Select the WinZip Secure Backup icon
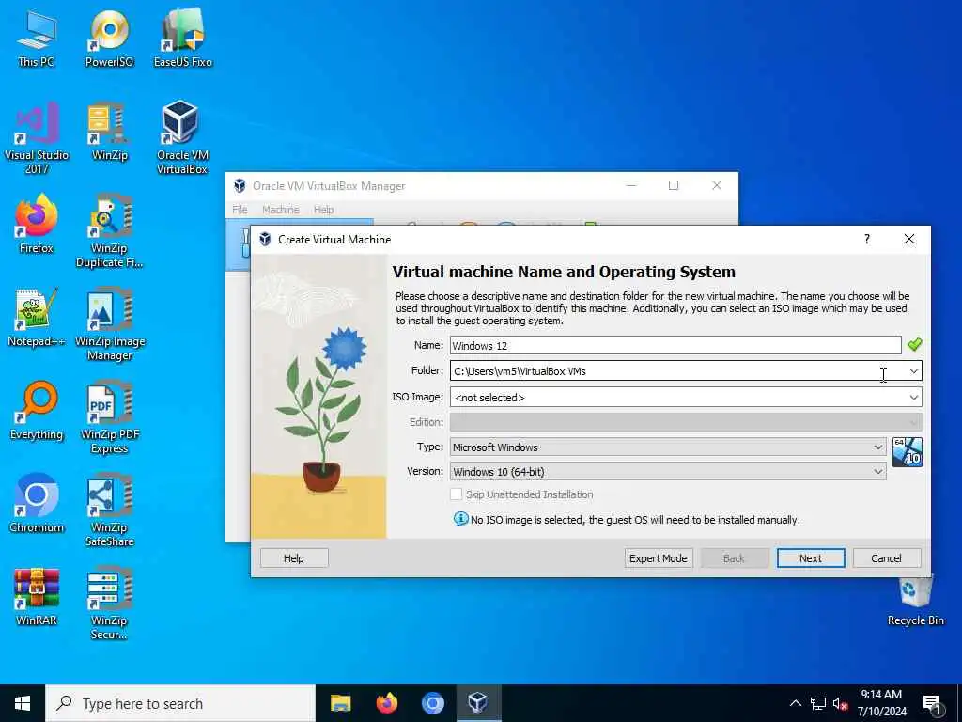962x722 pixels. pos(109,604)
